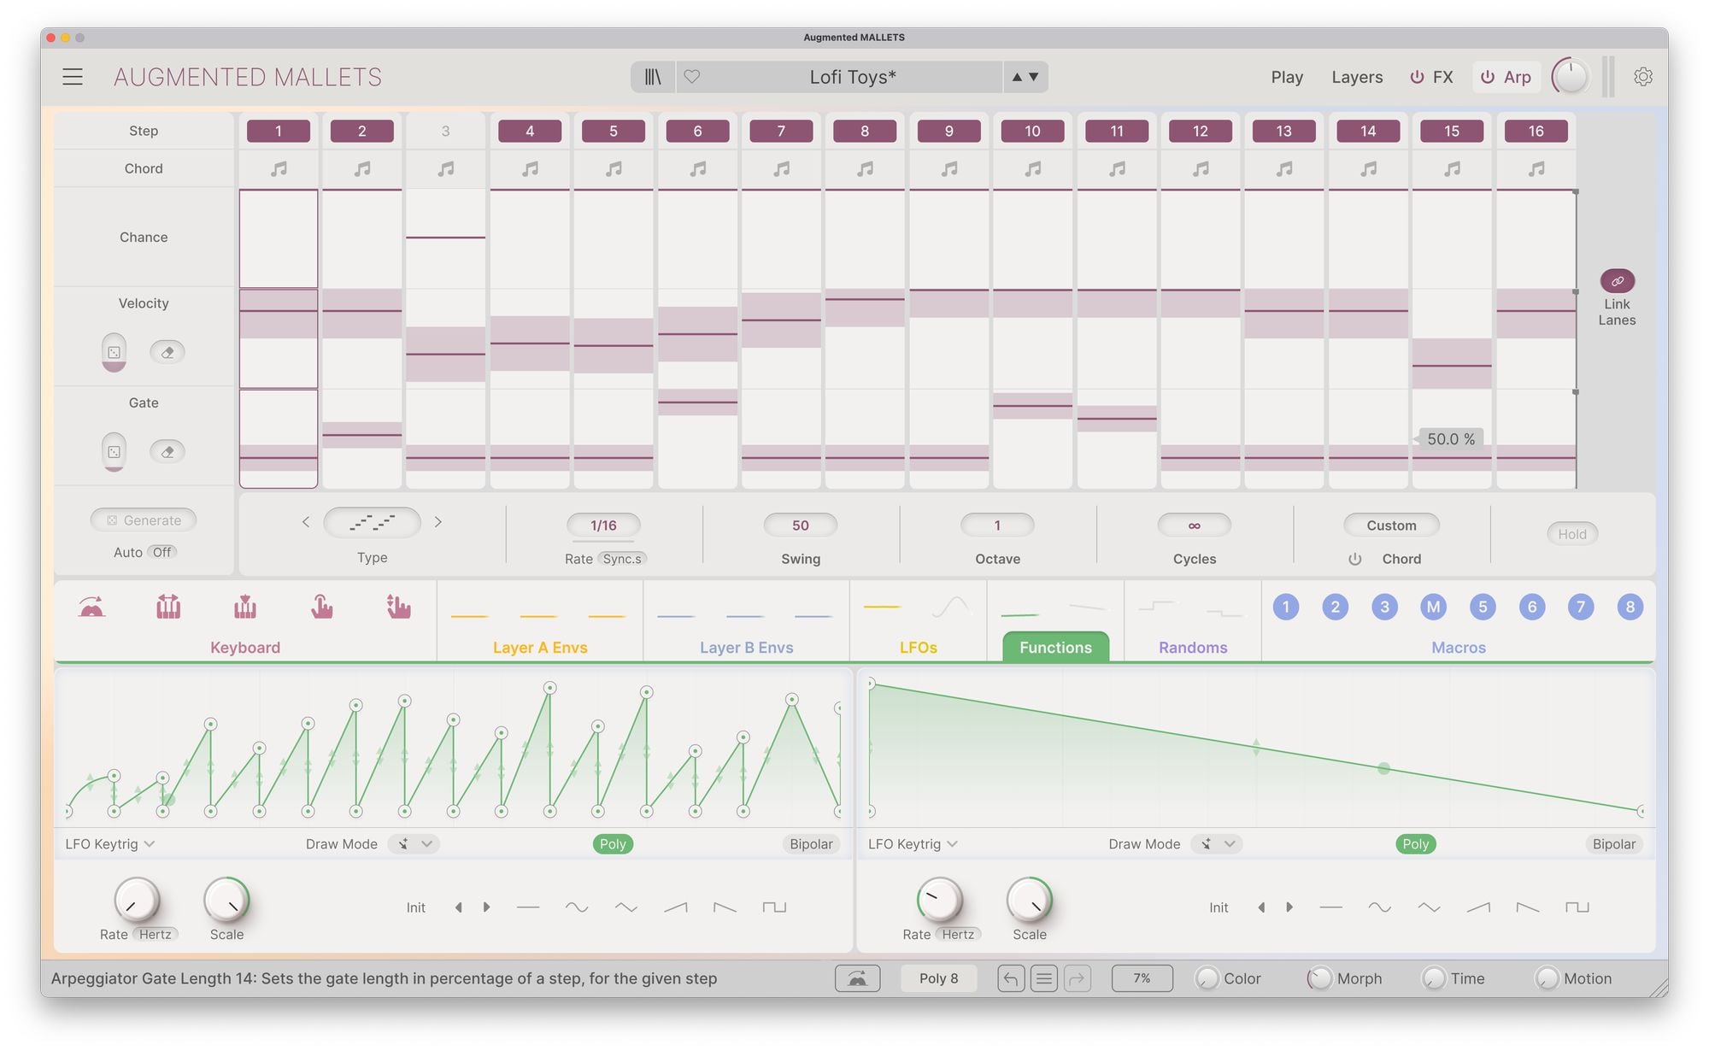The image size is (1709, 1051).
Task: Click the Velocity lane eraser reset icon
Action: pyautogui.click(x=167, y=352)
